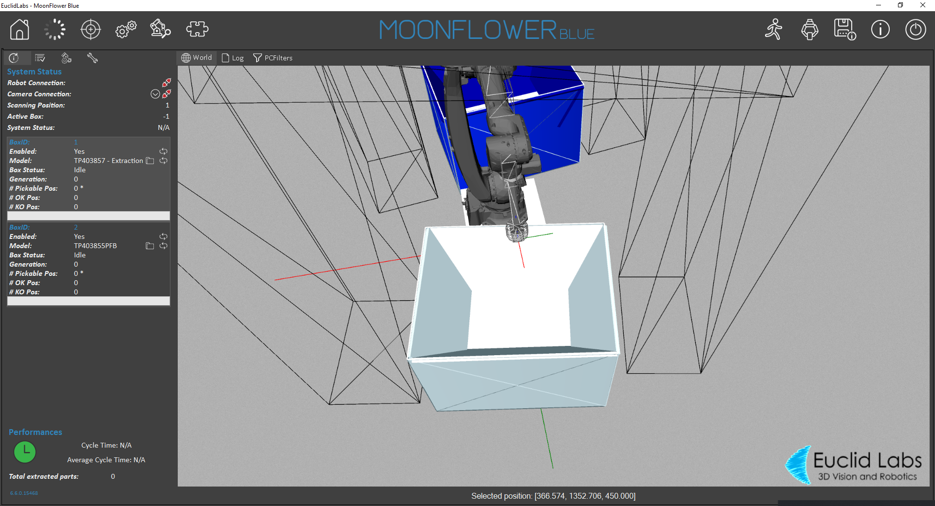Click the white bin in the 3D view
The width and height of the screenshot is (935, 506).
[514, 316]
